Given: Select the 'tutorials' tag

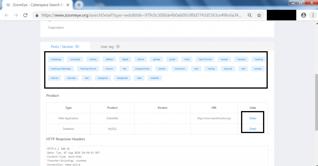Looking at the screenshot, I should click(x=71, y=78).
